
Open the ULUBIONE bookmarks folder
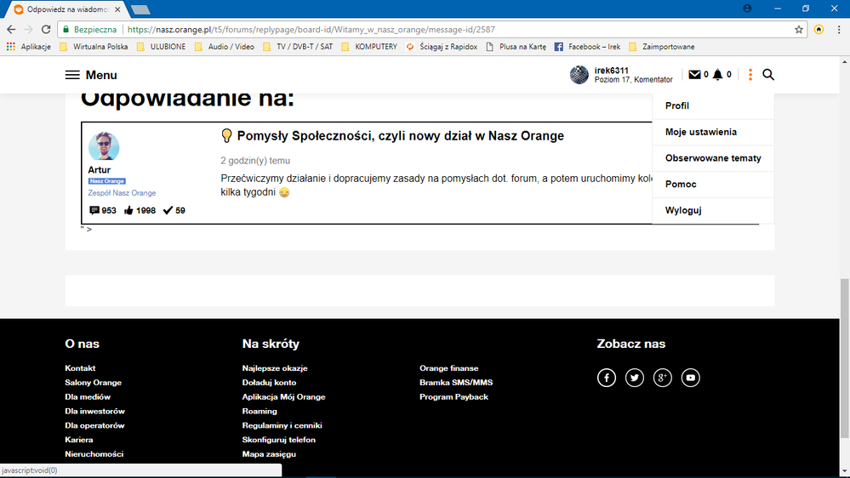coord(161,47)
